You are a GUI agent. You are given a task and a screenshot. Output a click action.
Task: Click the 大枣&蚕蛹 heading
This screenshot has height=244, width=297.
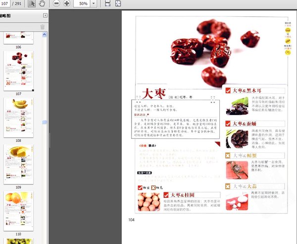click(x=245, y=123)
